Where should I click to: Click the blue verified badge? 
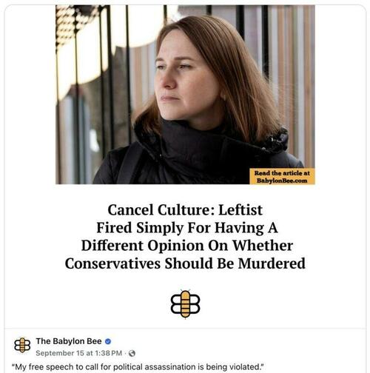click(108, 341)
